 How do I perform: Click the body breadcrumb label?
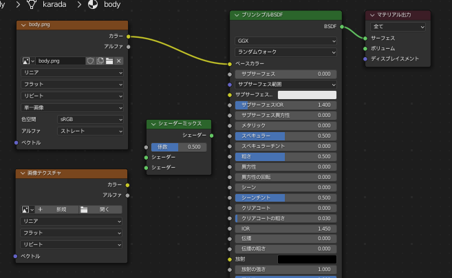click(x=112, y=4)
